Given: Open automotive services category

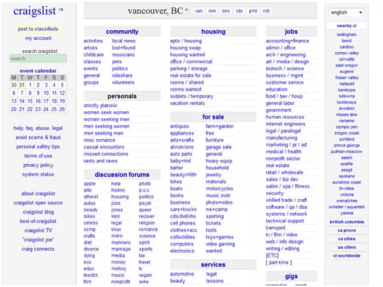Looking at the screenshot, I should pyautogui.click(x=182, y=274).
